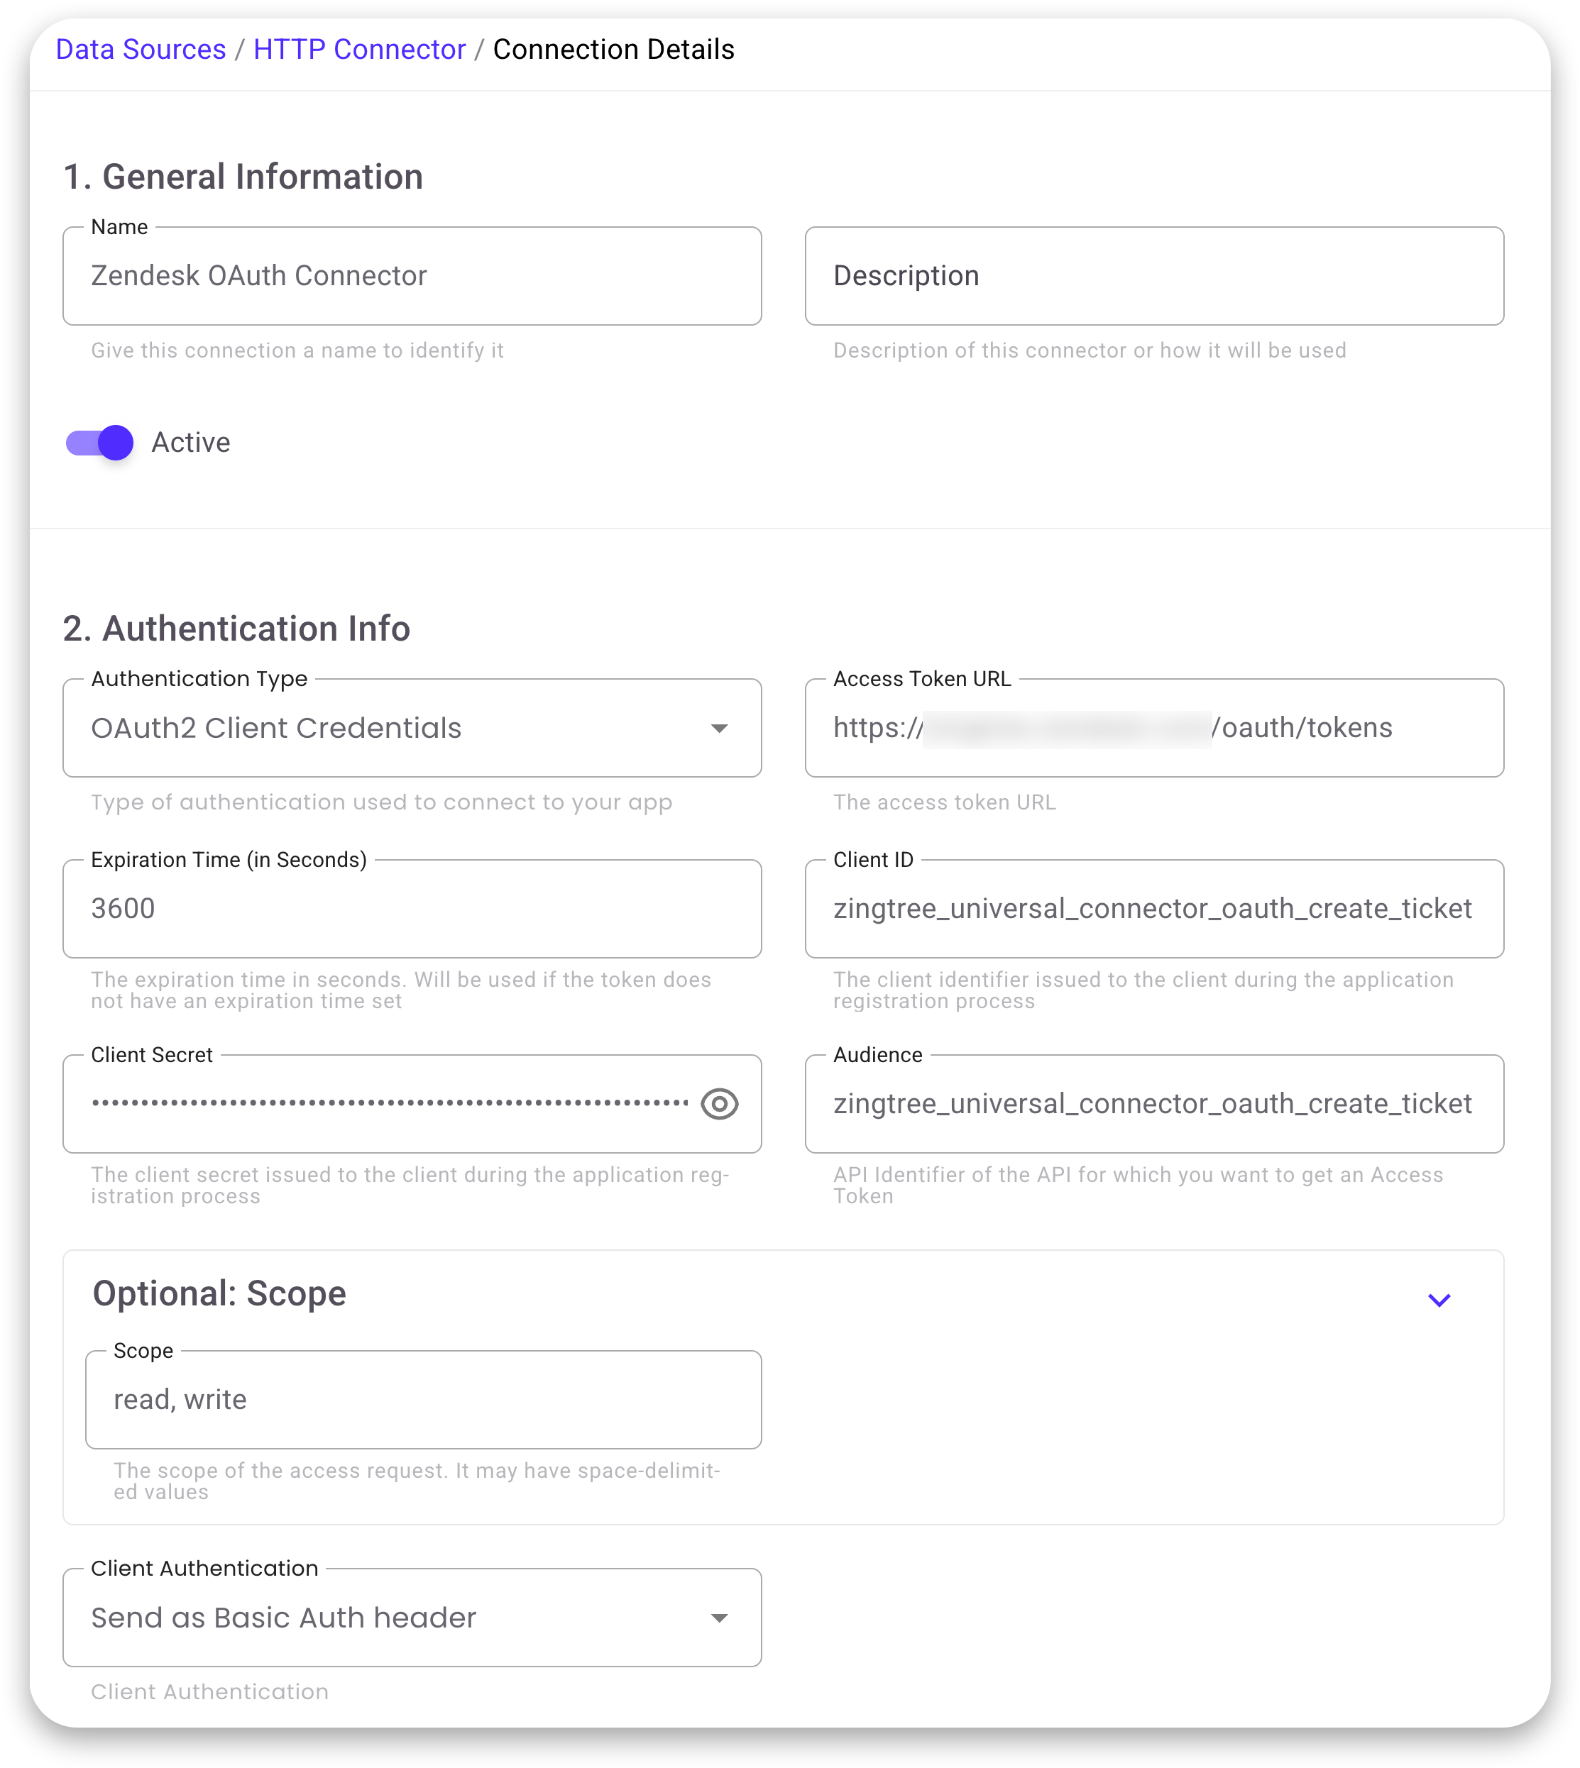1580x1768 pixels.
Task: Go to Data Sources breadcrumb link
Action: 141,50
